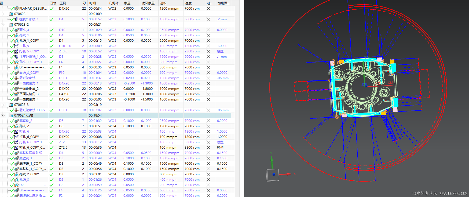Select the 区域轮廓铣_COPY operation

[32, 110]
